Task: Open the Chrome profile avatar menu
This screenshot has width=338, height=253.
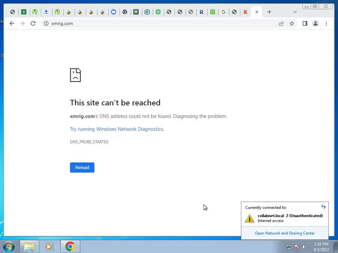Action: coord(315,23)
